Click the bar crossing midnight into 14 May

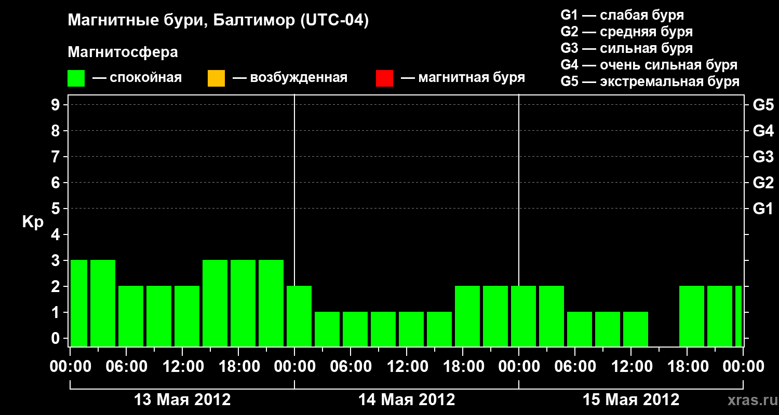coord(299,316)
